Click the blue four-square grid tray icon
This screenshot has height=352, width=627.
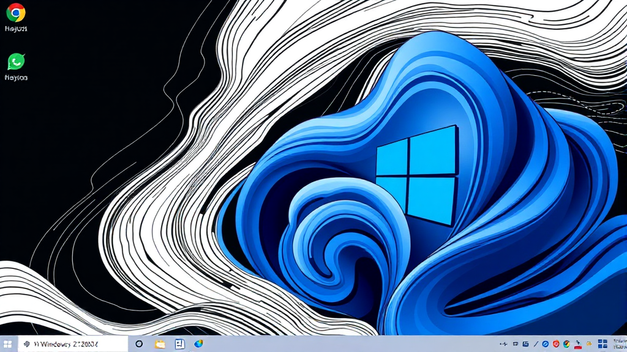pyautogui.click(x=602, y=344)
